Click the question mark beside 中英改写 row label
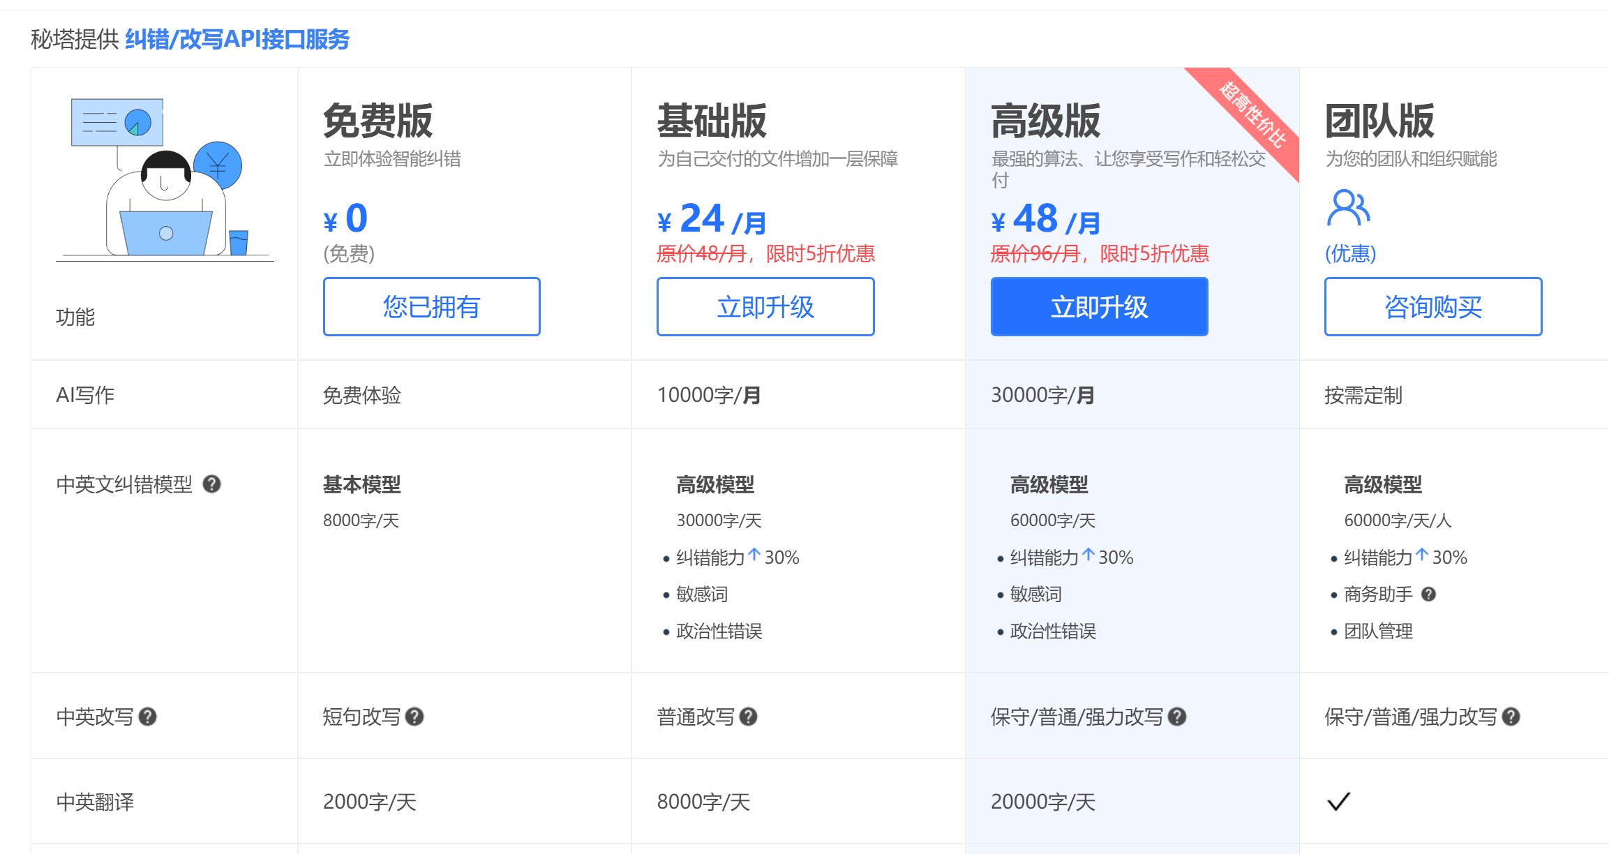The width and height of the screenshot is (1609, 854). click(x=149, y=716)
